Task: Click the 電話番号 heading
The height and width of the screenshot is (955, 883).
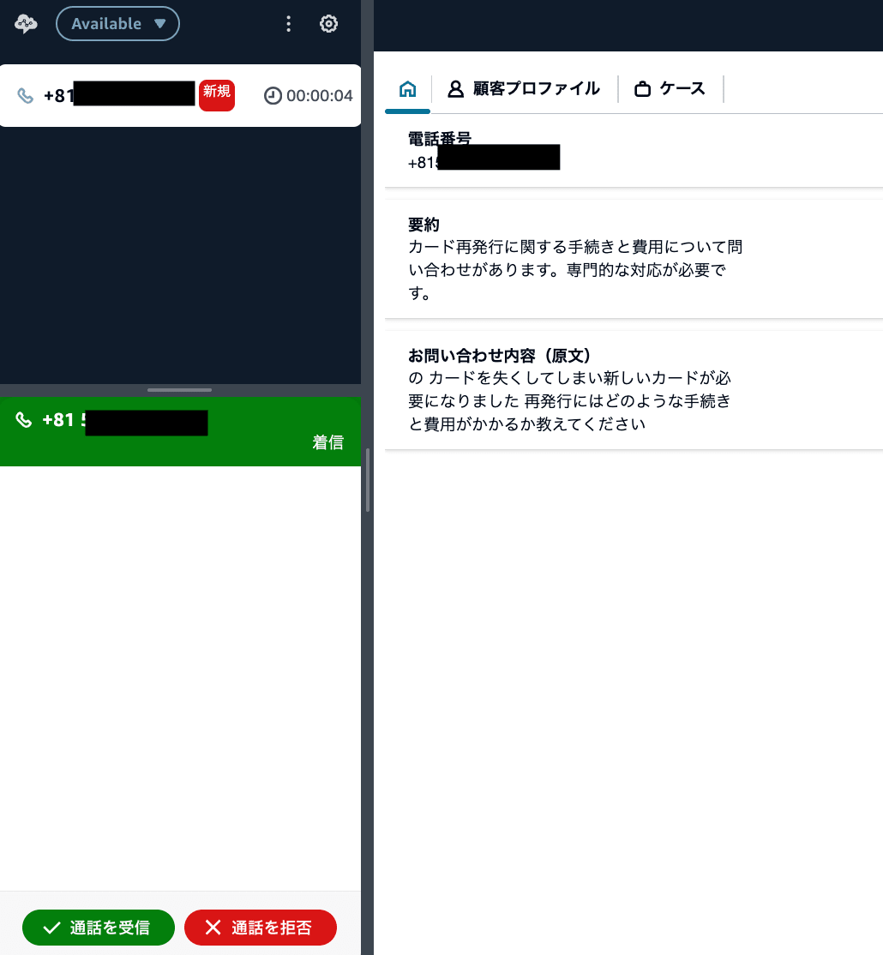Action: (x=440, y=138)
